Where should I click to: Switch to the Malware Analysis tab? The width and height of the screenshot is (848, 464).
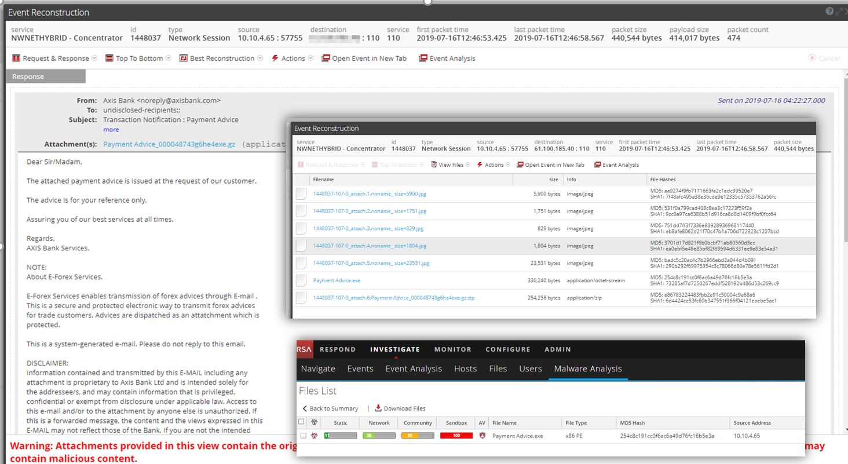point(587,369)
